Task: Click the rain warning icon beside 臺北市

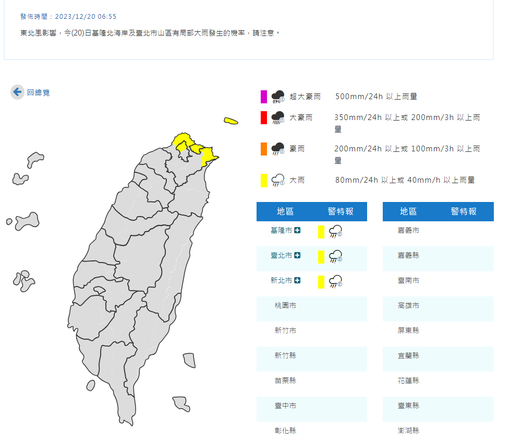Action: coord(335,256)
